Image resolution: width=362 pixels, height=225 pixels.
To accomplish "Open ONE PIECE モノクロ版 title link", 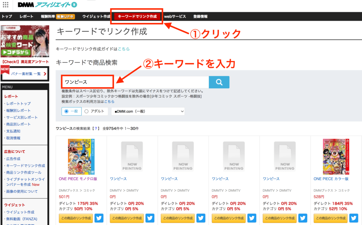I will [x=78, y=179].
